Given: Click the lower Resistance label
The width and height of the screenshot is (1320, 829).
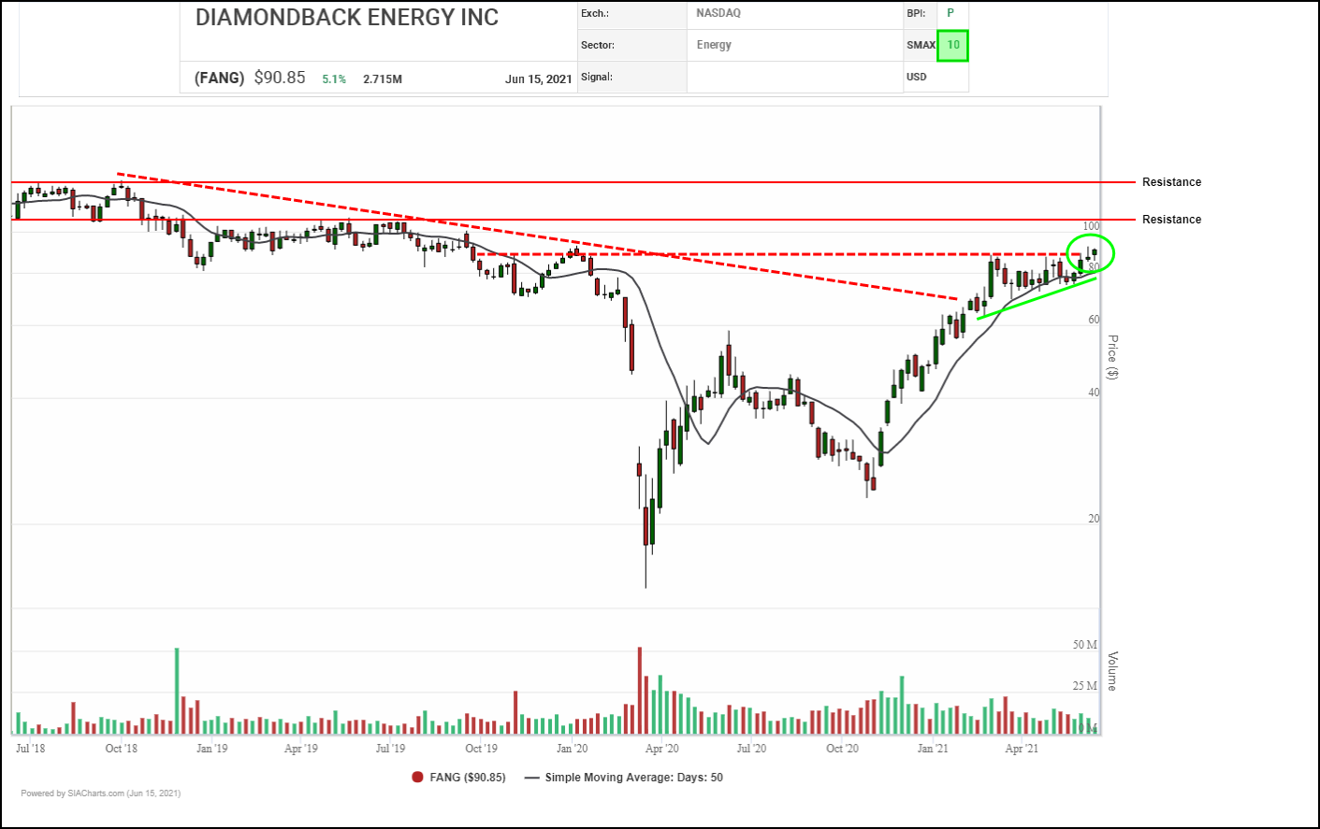Looking at the screenshot, I should (1171, 220).
